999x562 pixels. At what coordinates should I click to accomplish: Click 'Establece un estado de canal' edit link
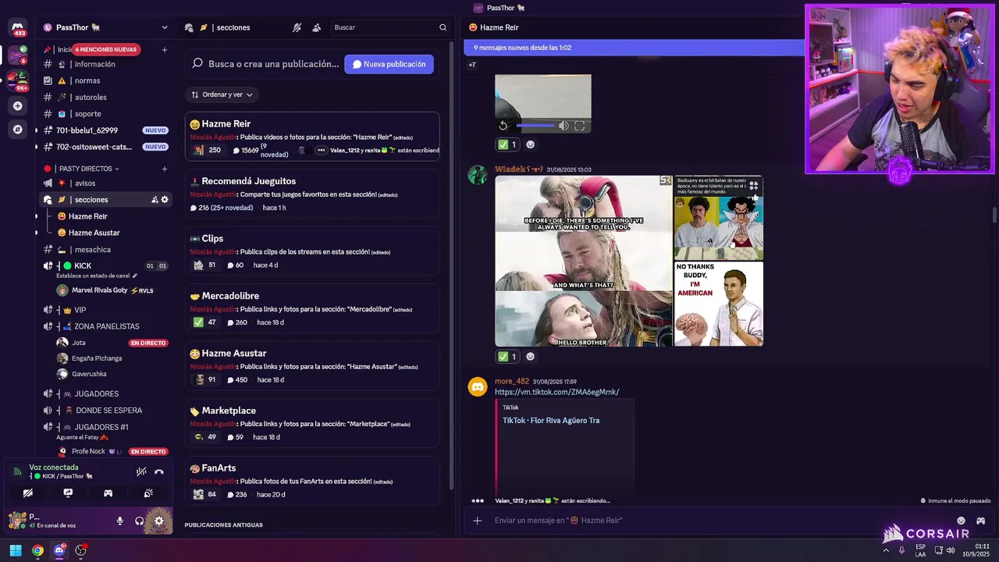click(x=97, y=276)
